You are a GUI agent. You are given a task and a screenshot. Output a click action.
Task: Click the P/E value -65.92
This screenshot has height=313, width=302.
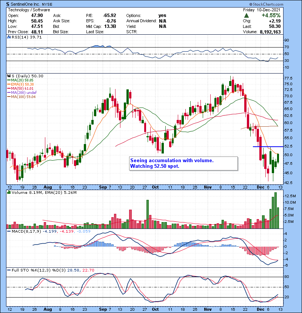(109, 15)
